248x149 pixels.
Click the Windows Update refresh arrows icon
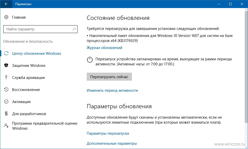tap(6, 54)
